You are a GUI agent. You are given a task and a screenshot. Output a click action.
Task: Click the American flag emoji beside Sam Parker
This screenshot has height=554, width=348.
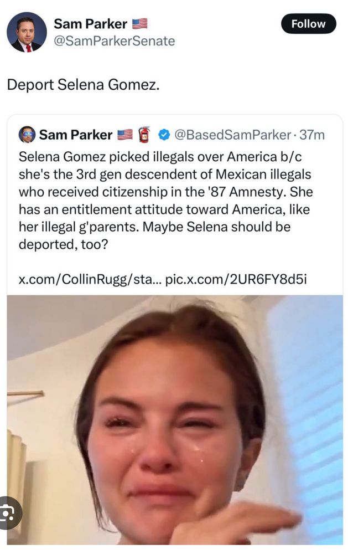click(140, 23)
